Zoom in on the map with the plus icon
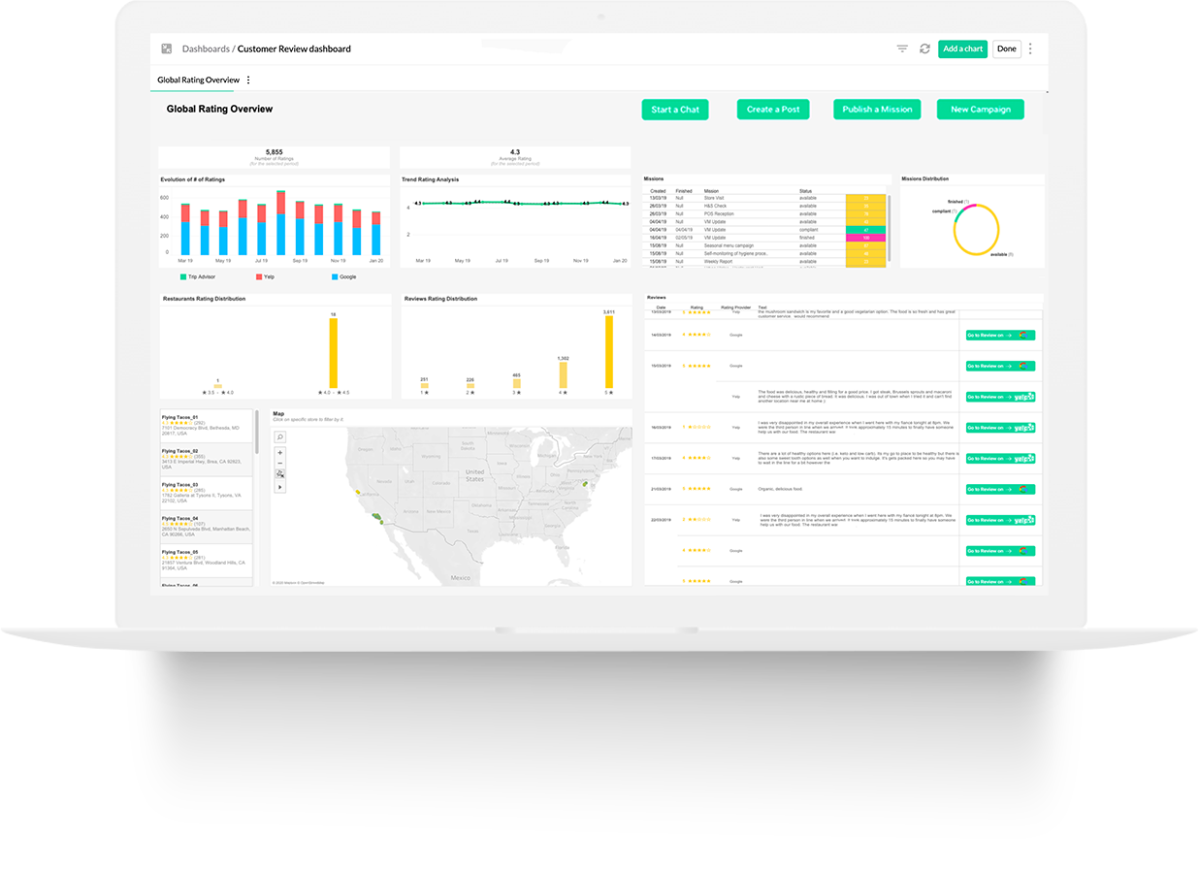The height and width of the screenshot is (872, 1199). click(280, 452)
